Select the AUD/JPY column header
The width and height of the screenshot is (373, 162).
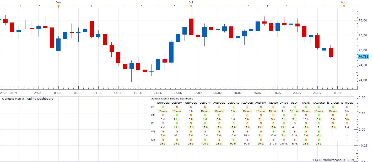click(261, 103)
